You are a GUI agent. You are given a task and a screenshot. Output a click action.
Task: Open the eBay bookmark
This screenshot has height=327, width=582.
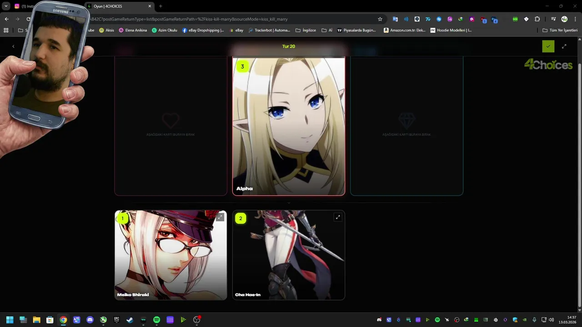[x=236, y=30]
